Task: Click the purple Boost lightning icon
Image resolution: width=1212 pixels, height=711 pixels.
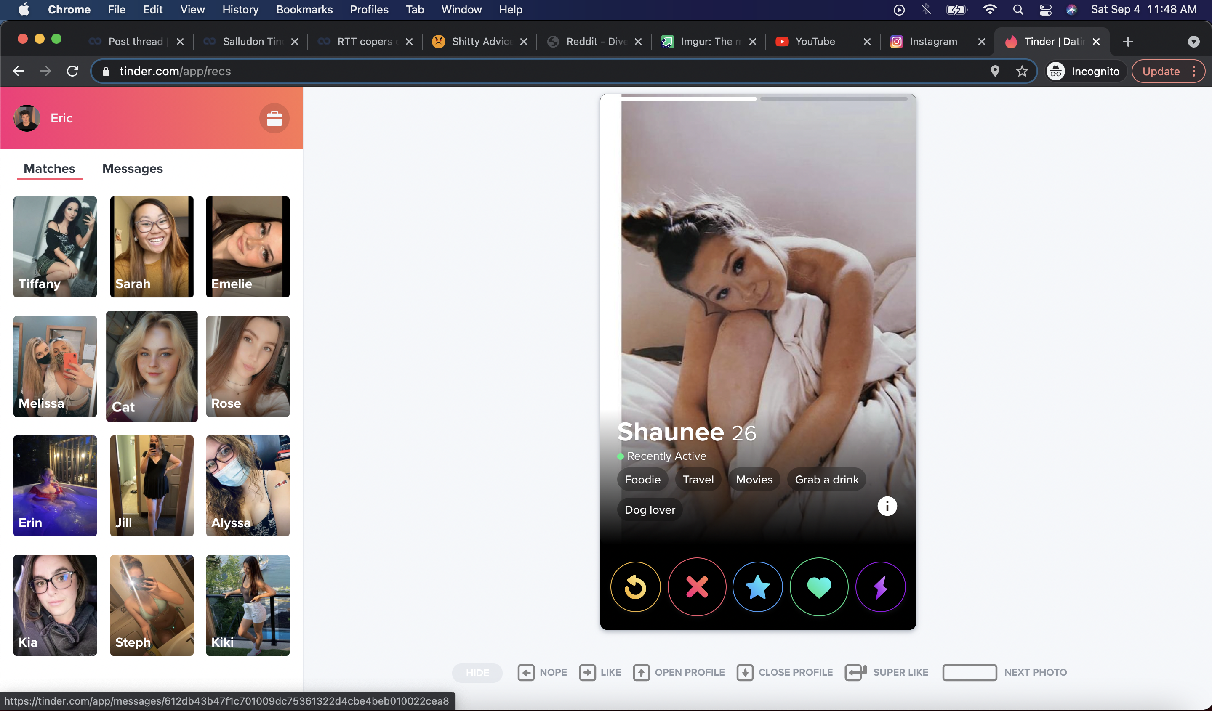Action: [x=880, y=587]
